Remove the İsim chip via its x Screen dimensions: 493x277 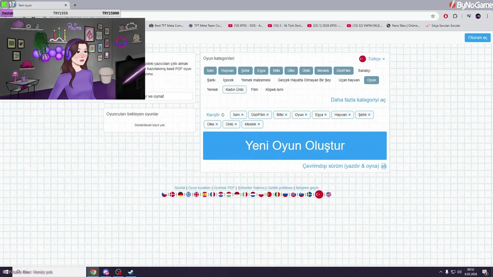[242, 115]
